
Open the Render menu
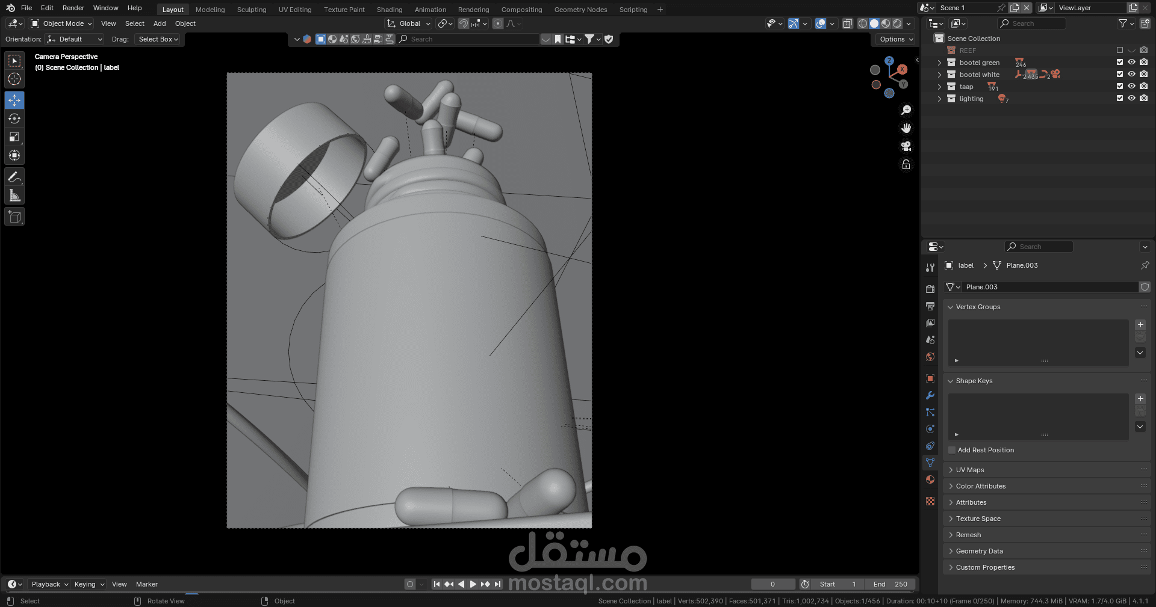coord(73,8)
